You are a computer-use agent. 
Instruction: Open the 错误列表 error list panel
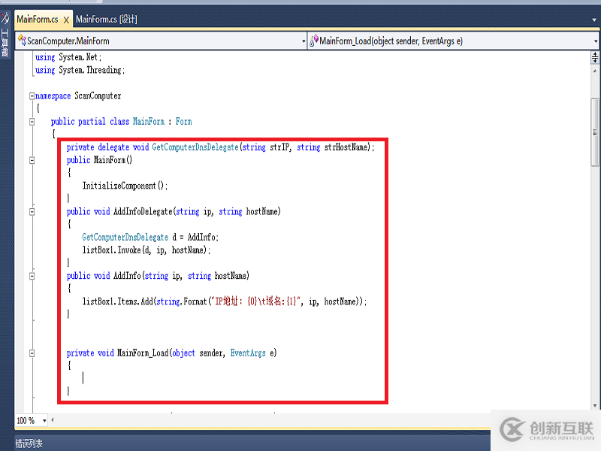tap(29, 443)
